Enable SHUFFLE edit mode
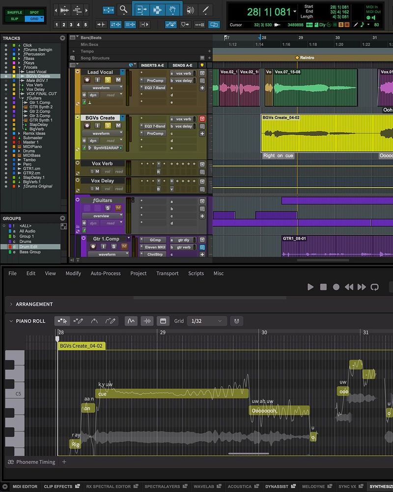The height and width of the screenshot is (492, 393). [15, 13]
